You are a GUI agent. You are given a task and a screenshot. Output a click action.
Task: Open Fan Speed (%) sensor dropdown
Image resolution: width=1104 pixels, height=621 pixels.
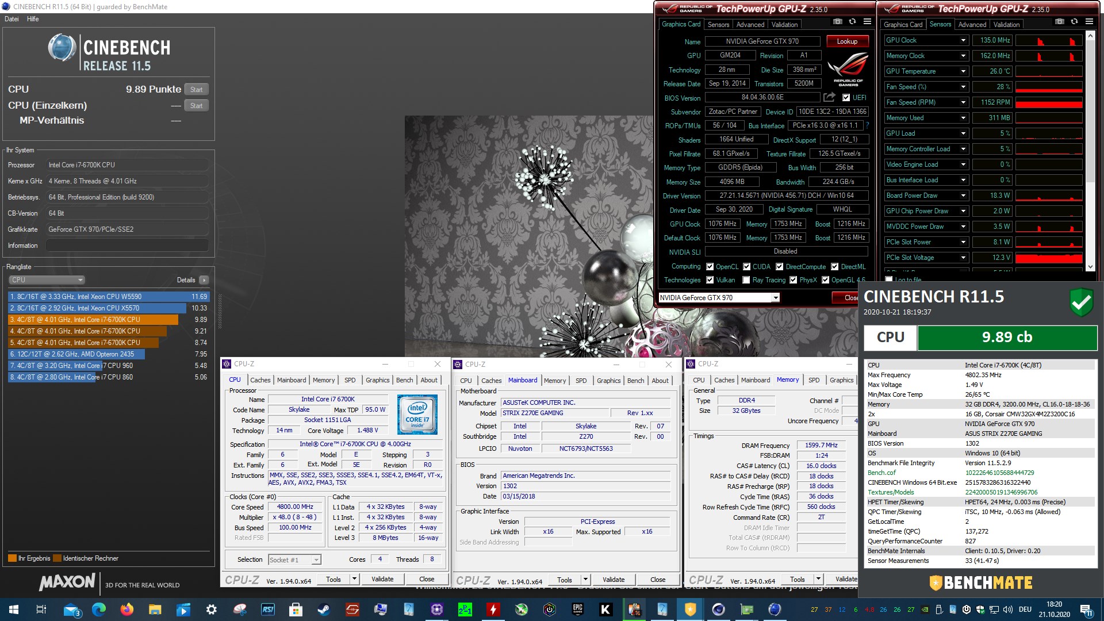[963, 87]
